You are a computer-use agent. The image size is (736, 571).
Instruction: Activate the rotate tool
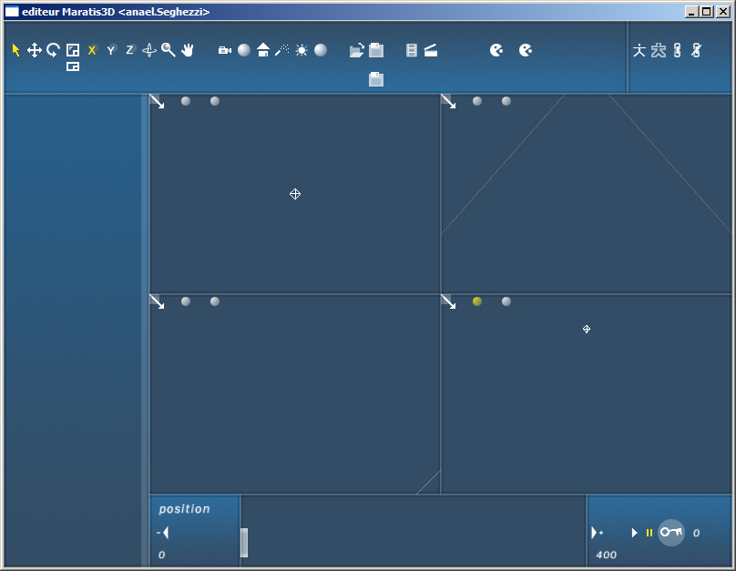pos(53,50)
